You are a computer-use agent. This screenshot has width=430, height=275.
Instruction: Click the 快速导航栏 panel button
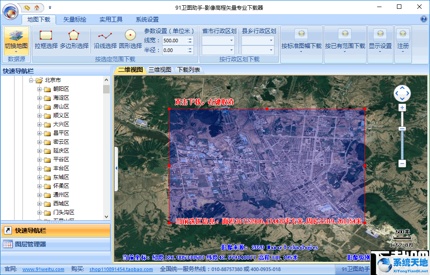(56, 230)
